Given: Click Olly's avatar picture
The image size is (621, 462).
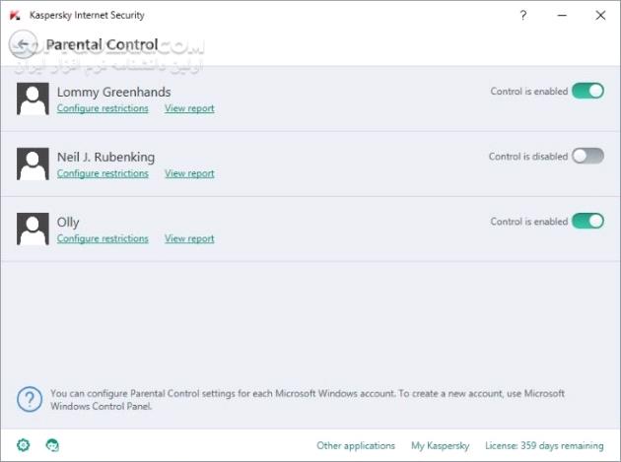Looking at the screenshot, I should [33, 229].
